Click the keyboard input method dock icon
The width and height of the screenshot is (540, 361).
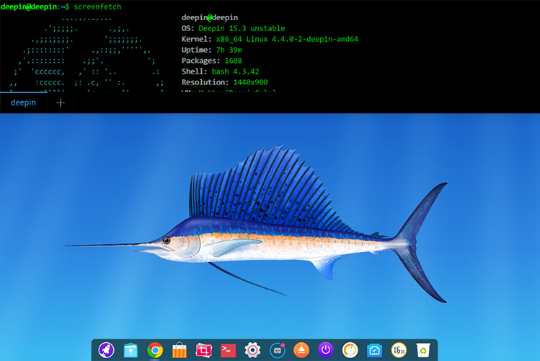tap(278, 350)
